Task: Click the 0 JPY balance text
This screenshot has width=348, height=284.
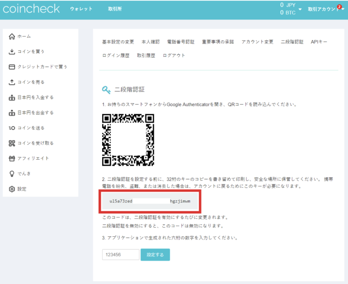Action: coord(288,5)
